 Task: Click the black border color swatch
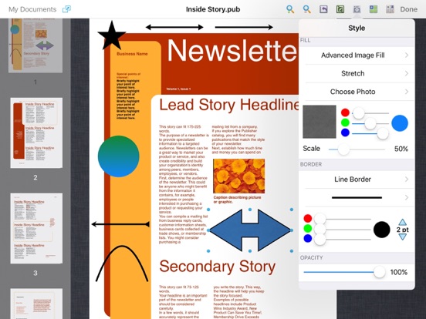tap(382, 230)
